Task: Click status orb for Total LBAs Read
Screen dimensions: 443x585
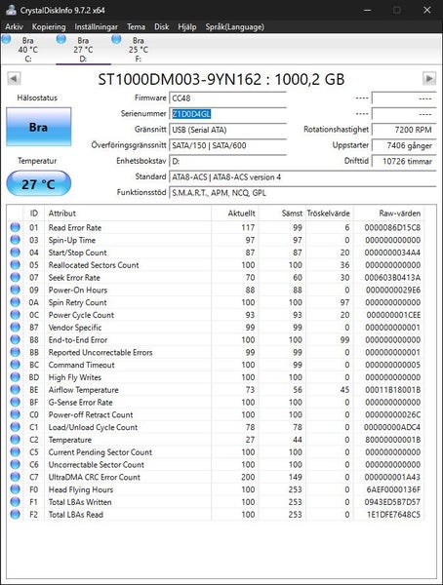Action: (15, 514)
